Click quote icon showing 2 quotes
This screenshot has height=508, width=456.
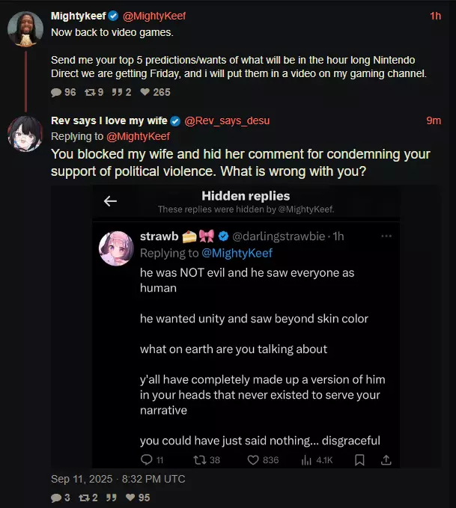point(117,92)
